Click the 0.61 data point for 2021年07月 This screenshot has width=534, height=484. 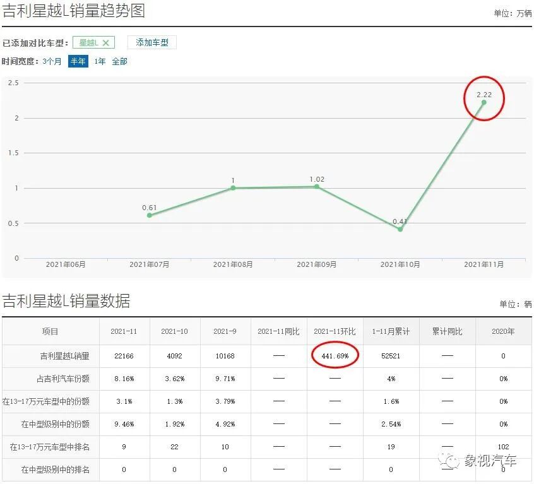149,215
